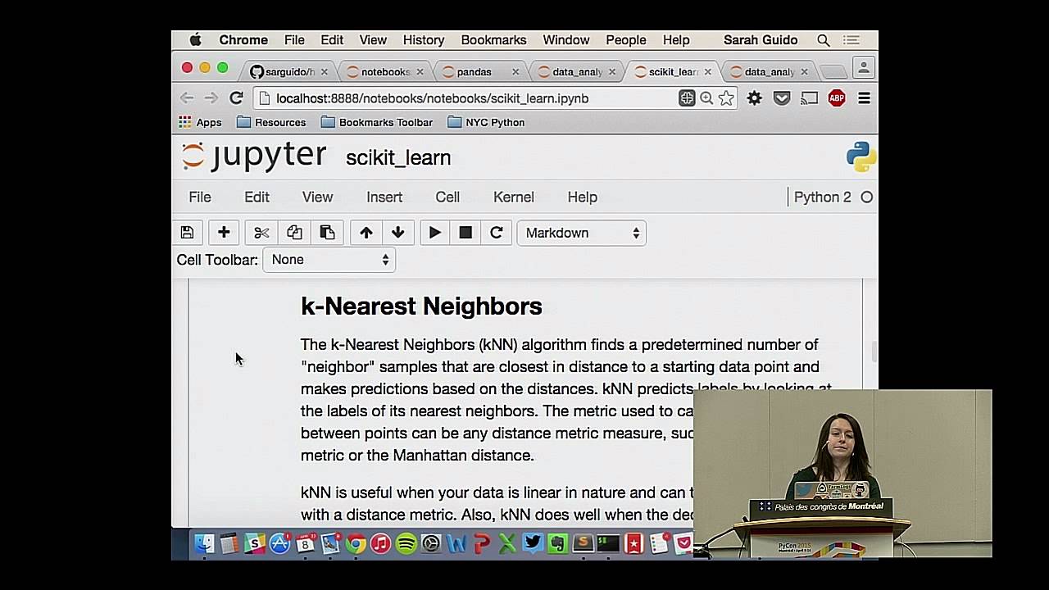Open the Apps bookmarks shortcut
The height and width of the screenshot is (590, 1049).
201,122
